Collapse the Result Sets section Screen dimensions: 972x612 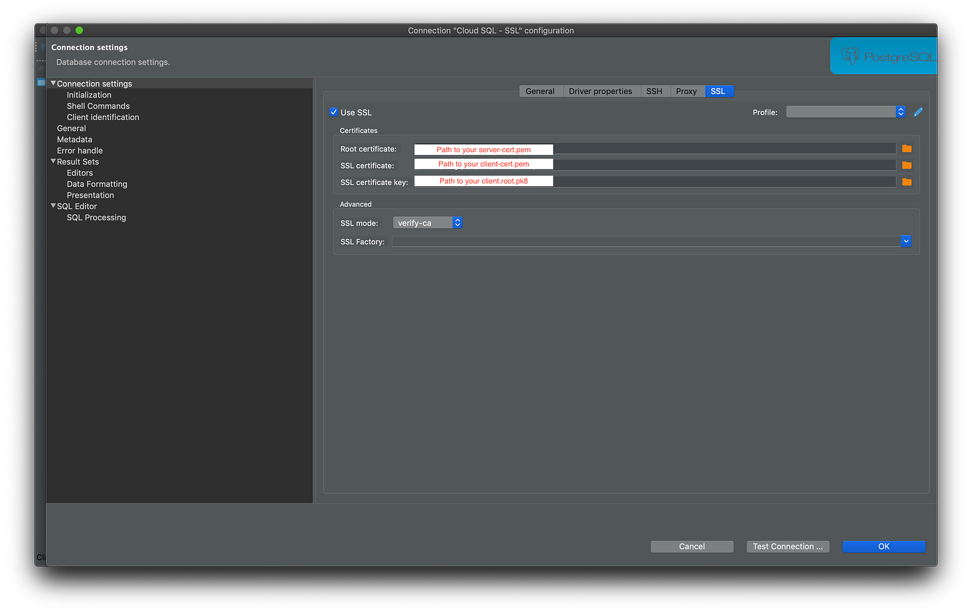(x=53, y=161)
